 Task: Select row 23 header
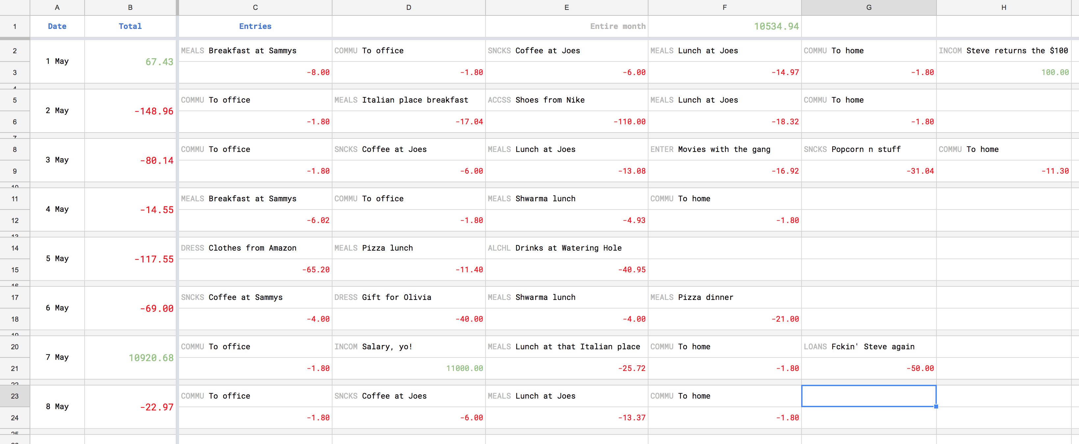pos(15,396)
